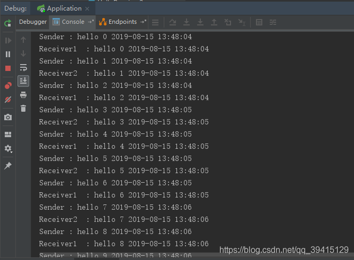354x260 pixels.
Task: Jump up the stack trace arrow
Action: coord(23,40)
